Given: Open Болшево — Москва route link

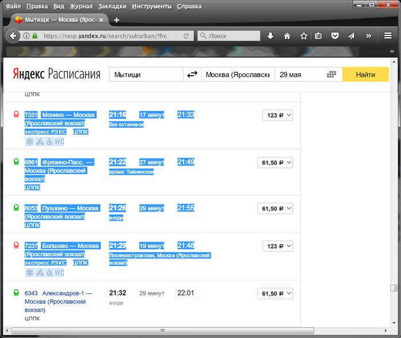Looking at the screenshot, I should 63,250.
